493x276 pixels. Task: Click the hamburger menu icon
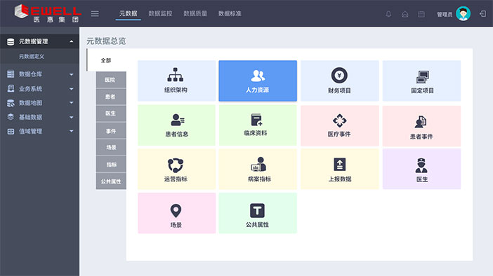click(95, 14)
